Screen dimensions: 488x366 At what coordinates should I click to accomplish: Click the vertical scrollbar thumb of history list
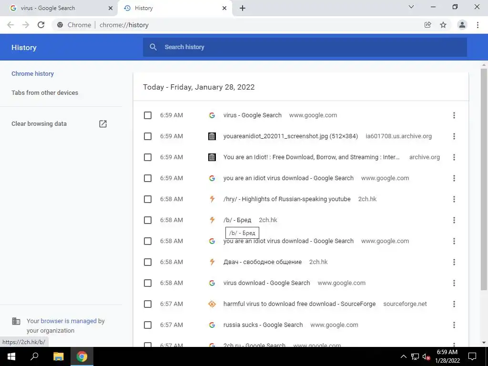click(484, 180)
